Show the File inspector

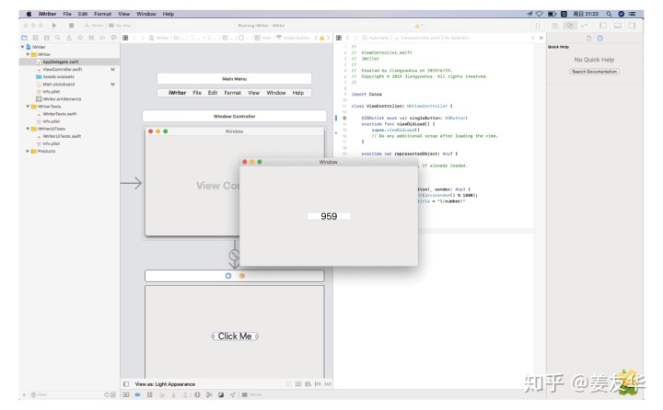click(x=588, y=38)
